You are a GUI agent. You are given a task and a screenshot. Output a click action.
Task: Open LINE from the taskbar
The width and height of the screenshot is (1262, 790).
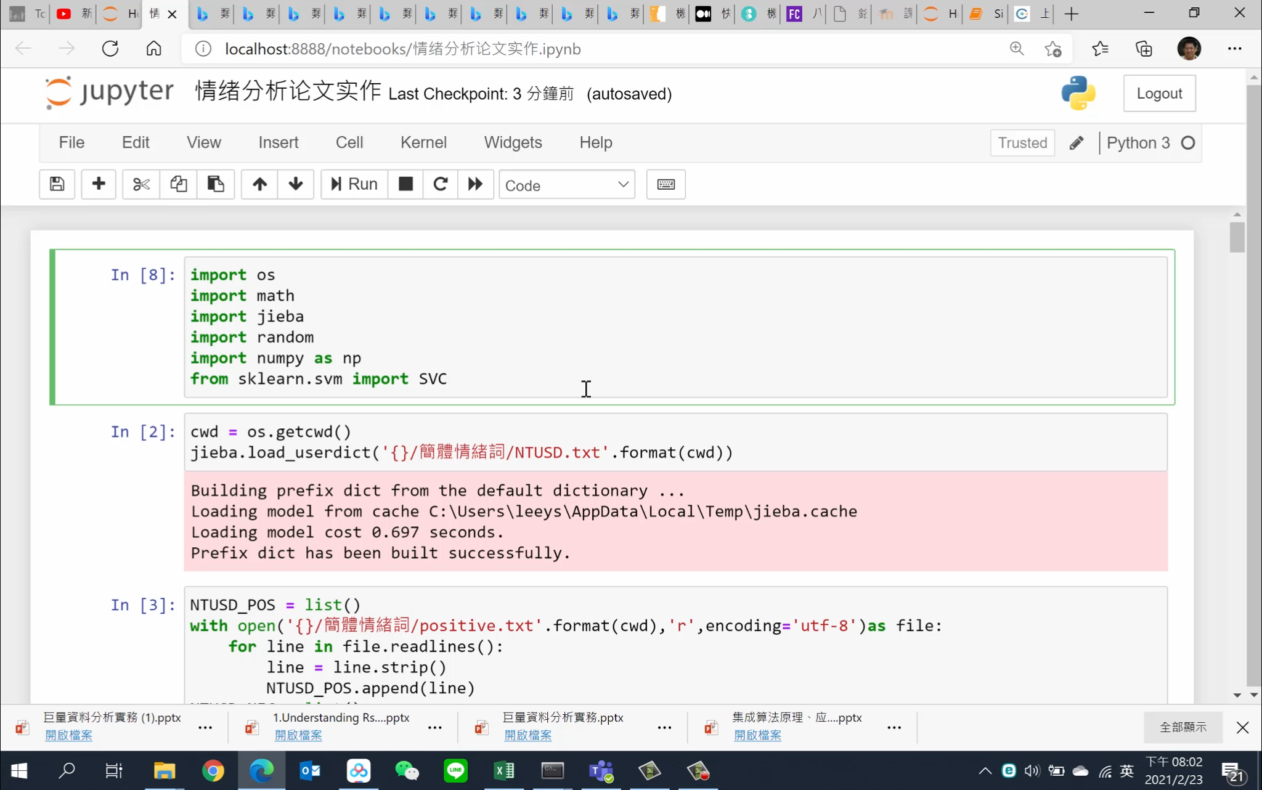click(455, 770)
